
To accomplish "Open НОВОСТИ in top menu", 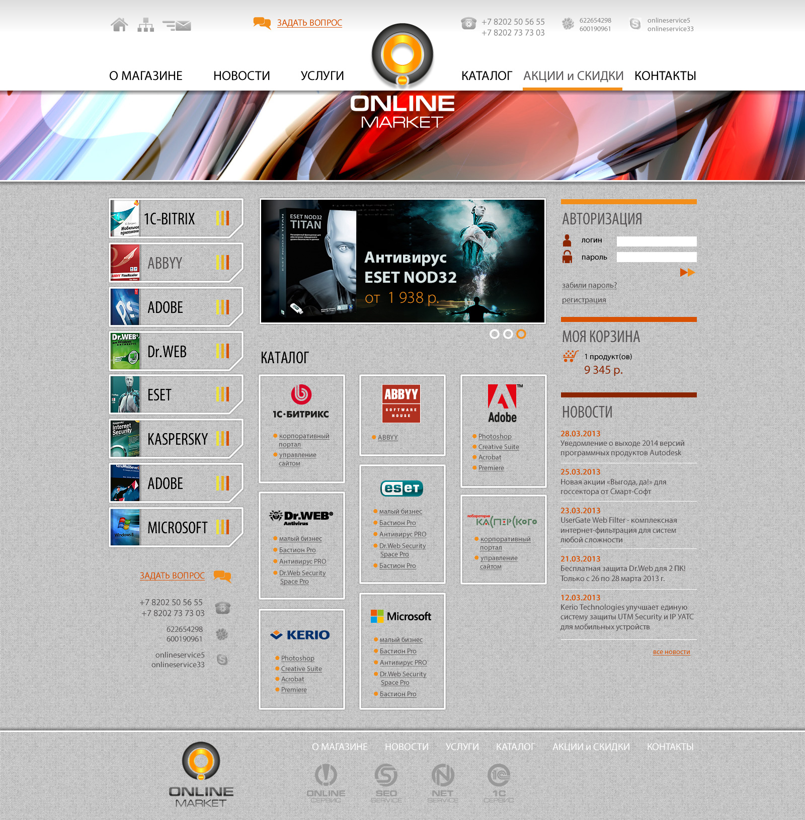I will tap(242, 76).
